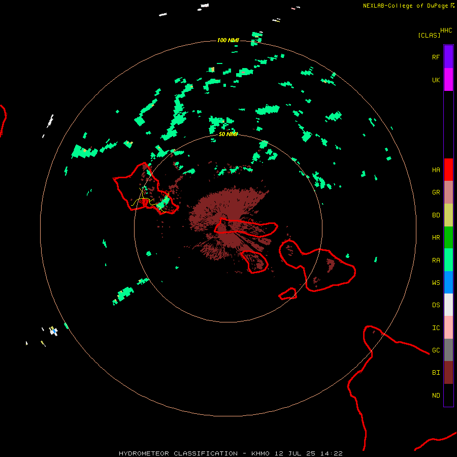Click the DS white legend swatch
Viewport: 457px width, 457px height.
(448, 305)
